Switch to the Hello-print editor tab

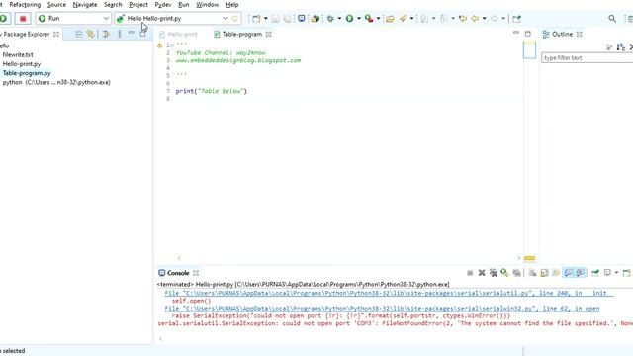click(x=178, y=34)
